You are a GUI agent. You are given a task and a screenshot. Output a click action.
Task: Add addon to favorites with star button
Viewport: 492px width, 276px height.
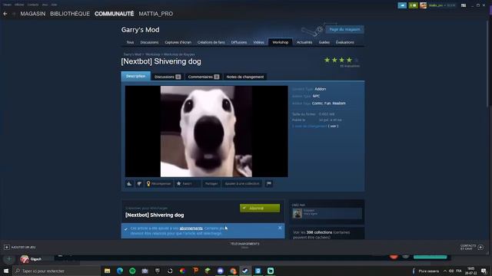(x=188, y=184)
